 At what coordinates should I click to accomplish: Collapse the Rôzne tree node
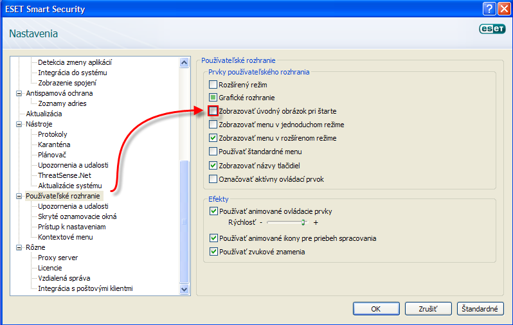click(19, 247)
